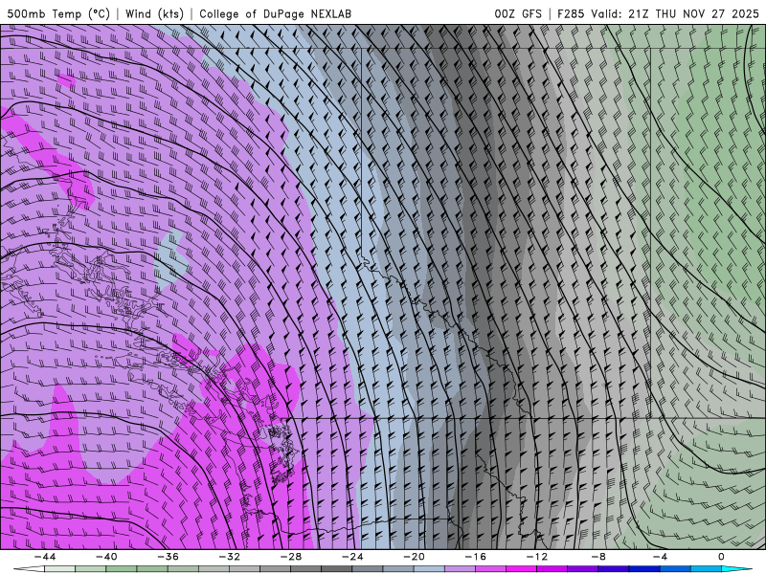Screen dimensions: 766x574
Task: Pick the purple swatch left of -8
Action: pos(583,568)
